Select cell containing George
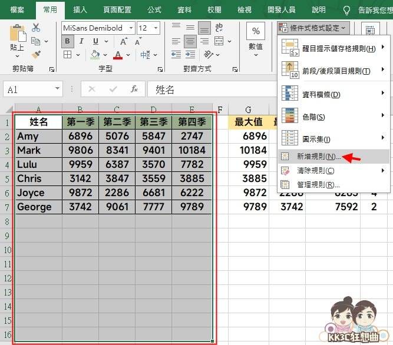The image size is (393, 345). (39, 207)
